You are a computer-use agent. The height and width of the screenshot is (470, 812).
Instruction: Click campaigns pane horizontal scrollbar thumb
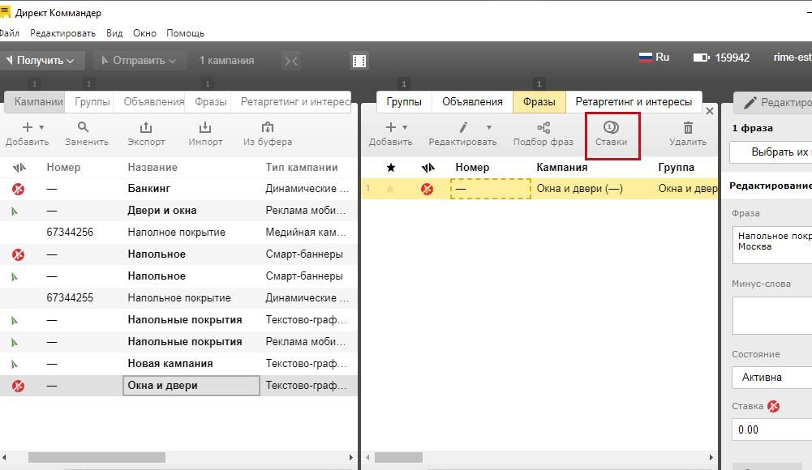tap(97, 458)
